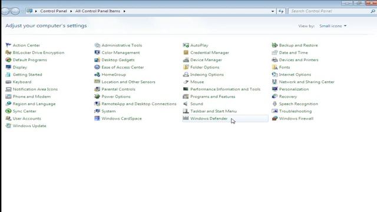The height and width of the screenshot is (212, 377).
Task: Open the Device Manager icon
Action: 186,60
